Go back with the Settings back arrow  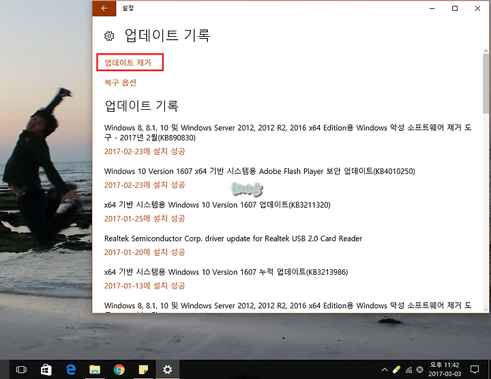[104, 8]
